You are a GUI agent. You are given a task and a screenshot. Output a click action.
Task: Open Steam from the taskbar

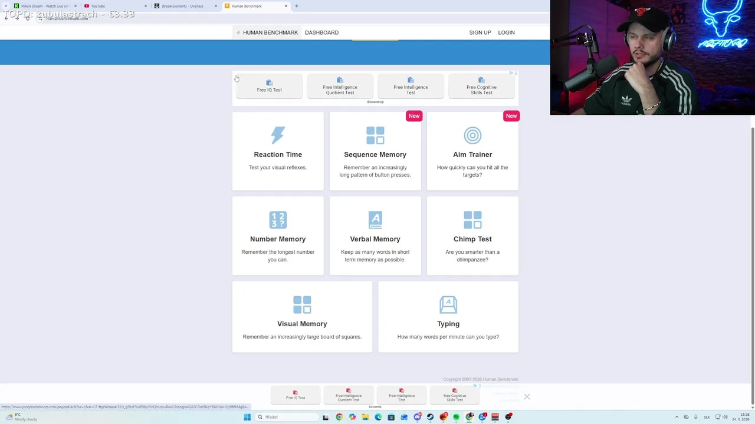click(x=430, y=417)
